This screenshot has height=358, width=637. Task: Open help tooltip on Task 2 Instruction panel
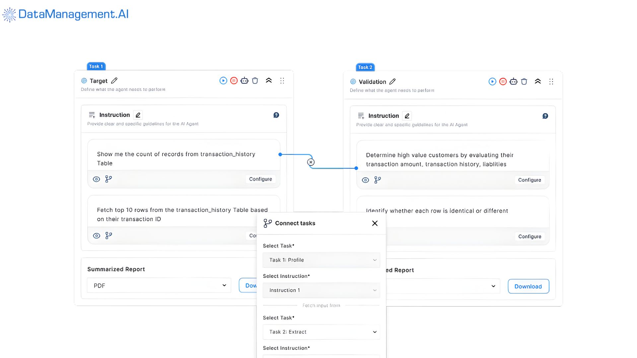click(x=545, y=116)
